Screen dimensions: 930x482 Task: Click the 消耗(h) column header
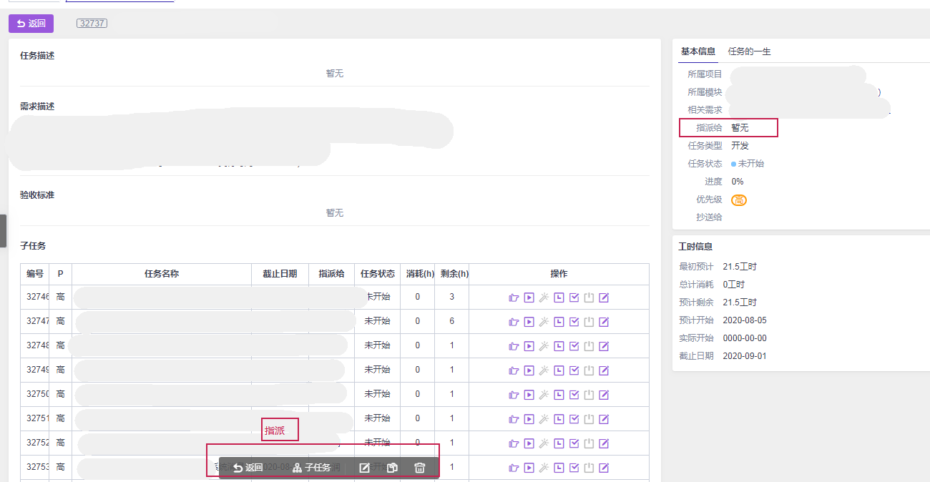coord(418,274)
